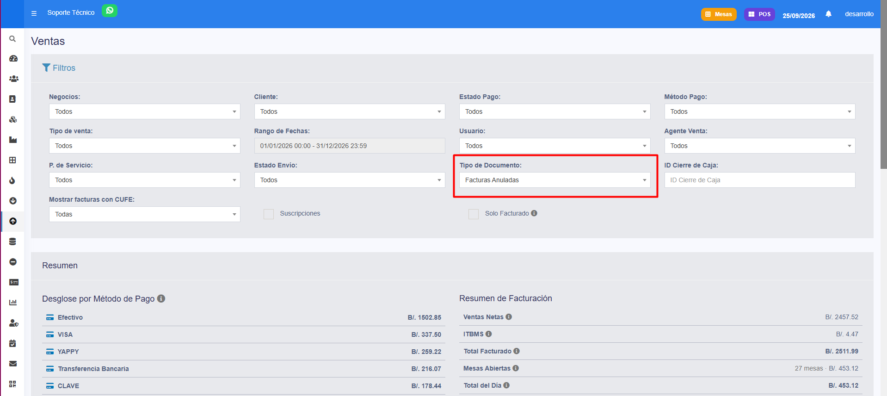Open the users group icon in the sidebar
This screenshot has height=396, width=887.
pos(13,79)
